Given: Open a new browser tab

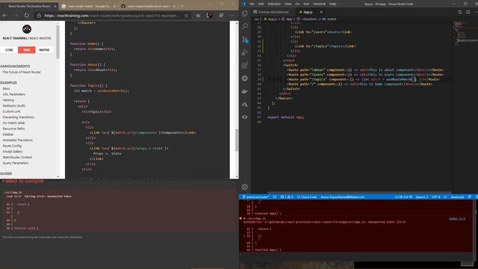Looking at the screenshot, I should pos(182,6).
